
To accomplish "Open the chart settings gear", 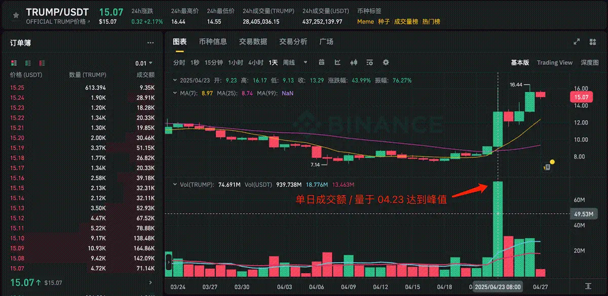I will (x=386, y=62).
